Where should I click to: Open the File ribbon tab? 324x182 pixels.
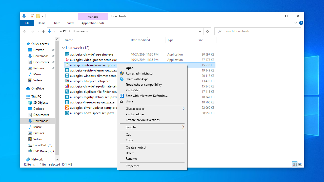[27, 23]
